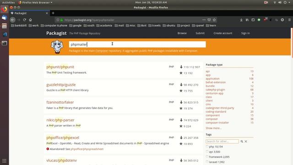
Task: Open the Firefox hamburger menu
Action: click(x=289, y=20)
